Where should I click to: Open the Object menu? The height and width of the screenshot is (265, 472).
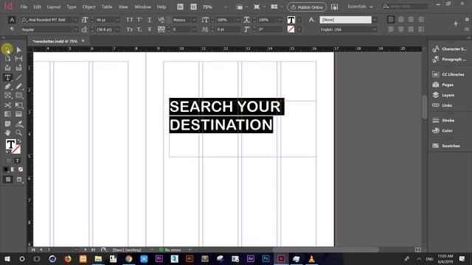pyautogui.click(x=88, y=7)
